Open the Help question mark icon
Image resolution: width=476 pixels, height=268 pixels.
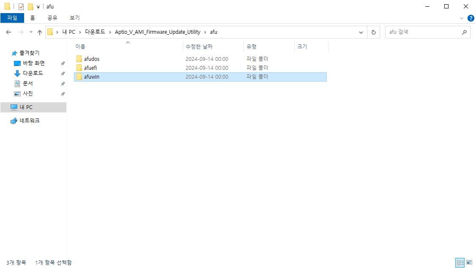tap(471, 18)
